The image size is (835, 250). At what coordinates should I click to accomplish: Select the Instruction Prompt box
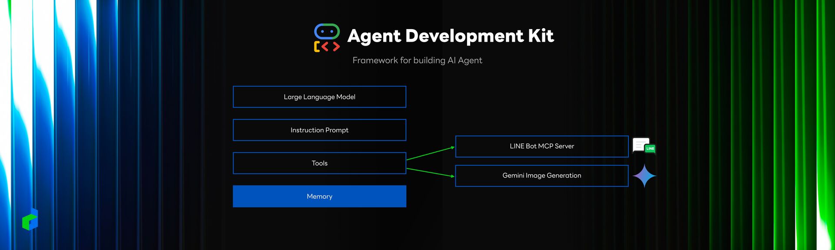pos(320,130)
